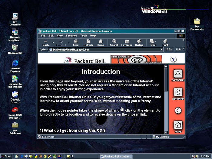
Task: Click the taskbar clock 9:17 PM
Action: (205, 157)
